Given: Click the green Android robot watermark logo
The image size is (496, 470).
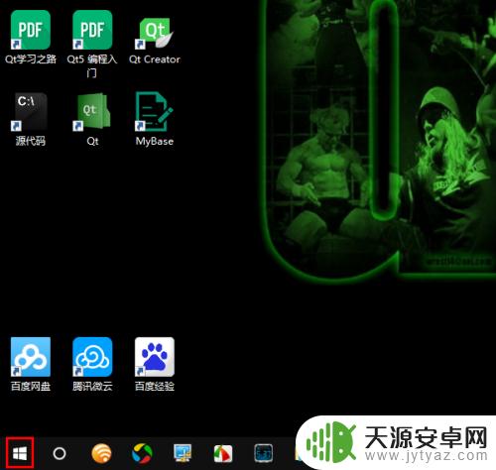Looking at the screenshot, I should coord(331,441).
